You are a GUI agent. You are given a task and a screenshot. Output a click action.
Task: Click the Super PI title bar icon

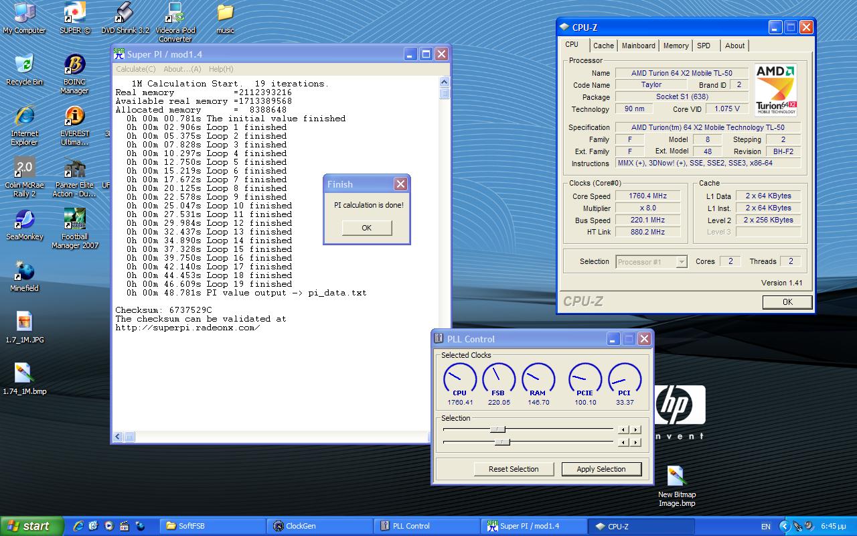[x=119, y=54]
